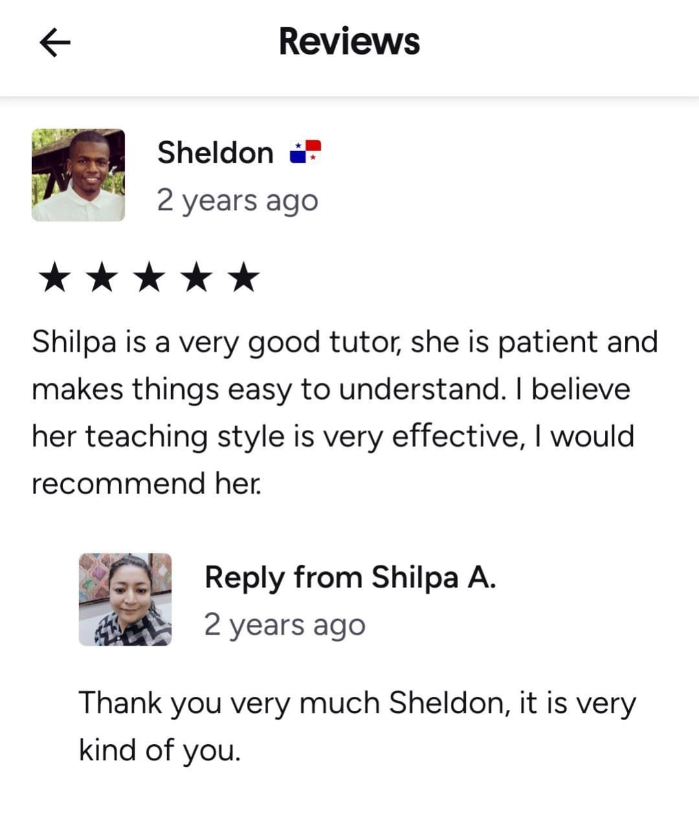Click the review's 2 years ago timestamp
The width and height of the screenshot is (699, 829).
coord(237,200)
